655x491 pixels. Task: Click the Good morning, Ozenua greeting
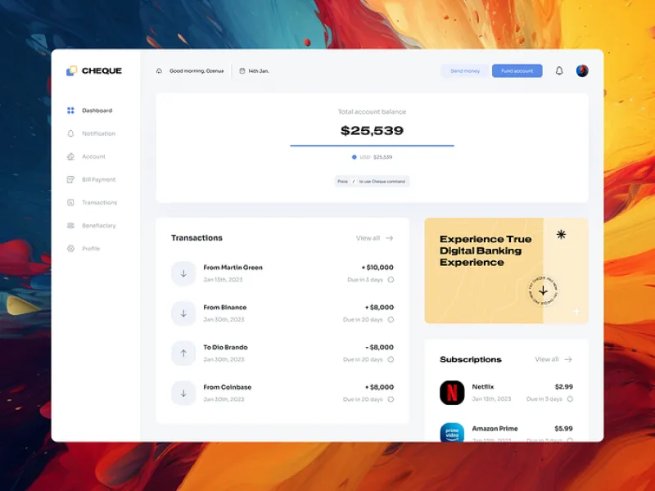coord(196,71)
